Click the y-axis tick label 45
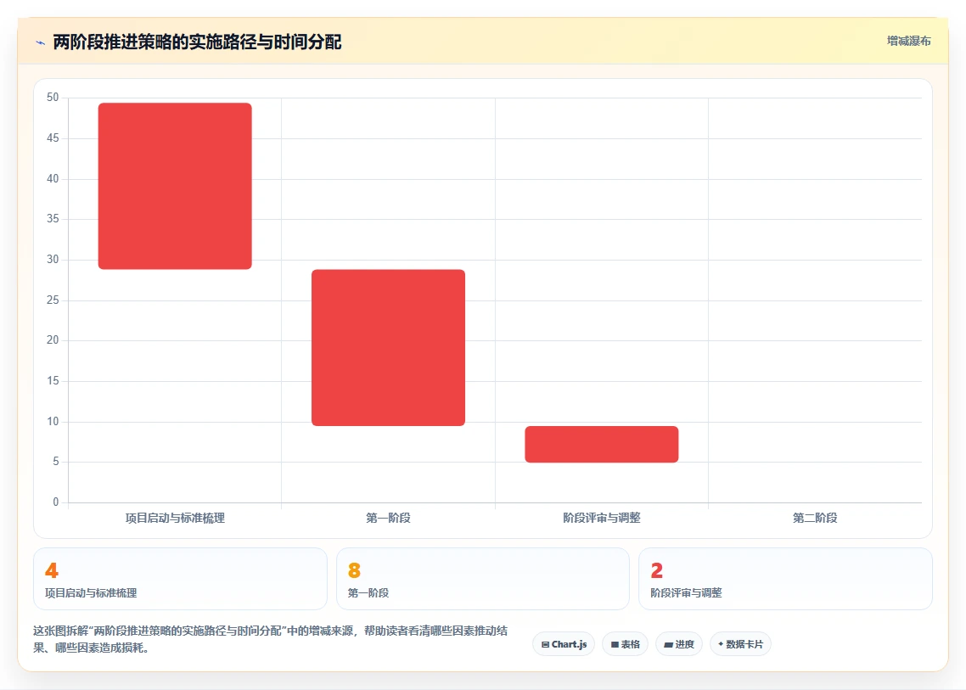 pyautogui.click(x=53, y=138)
